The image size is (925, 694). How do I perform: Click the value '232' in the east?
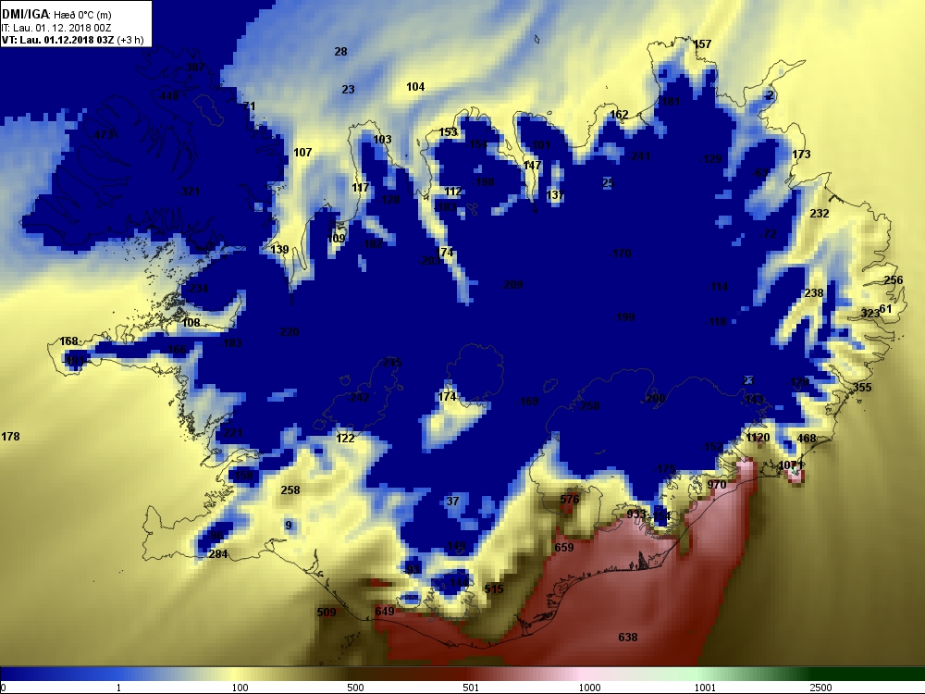point(820,214)
